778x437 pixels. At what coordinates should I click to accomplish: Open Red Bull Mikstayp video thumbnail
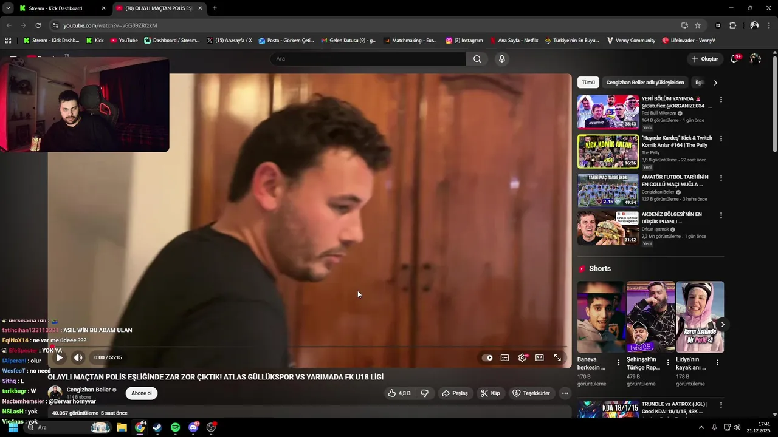[608, 112]
